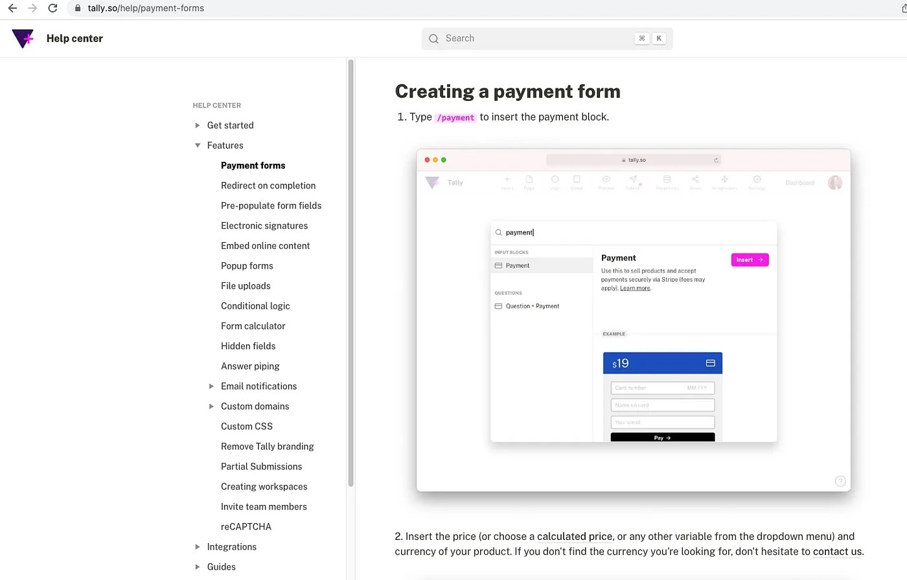Viewport: 907px width, 580px height.
Task: Click the payment search box in the tutorial screenshot
Action: [634, 232]
